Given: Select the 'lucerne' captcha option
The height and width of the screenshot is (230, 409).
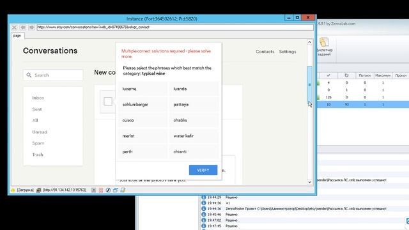Looking at the screenshot, I should click(x=143, y=89).
